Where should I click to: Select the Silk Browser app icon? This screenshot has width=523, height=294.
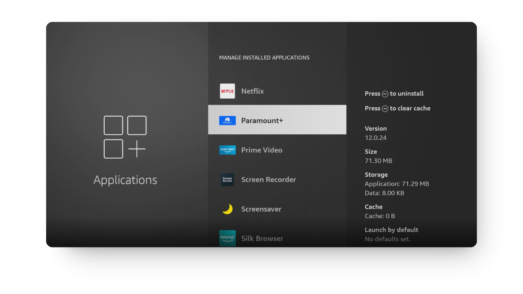tap(227, 238)
